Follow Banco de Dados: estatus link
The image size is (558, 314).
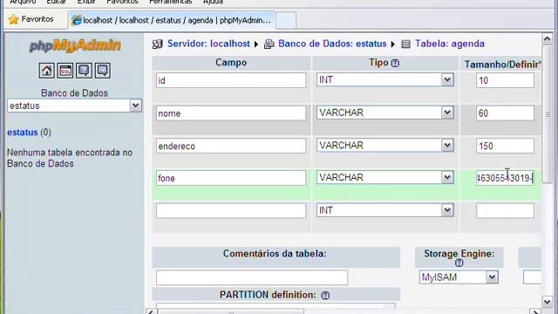tap(332, 44)
